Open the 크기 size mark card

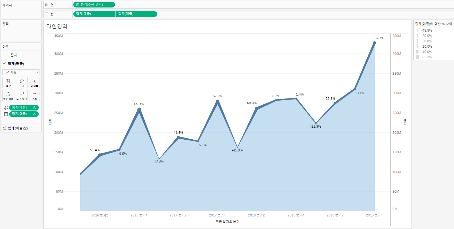22,82
